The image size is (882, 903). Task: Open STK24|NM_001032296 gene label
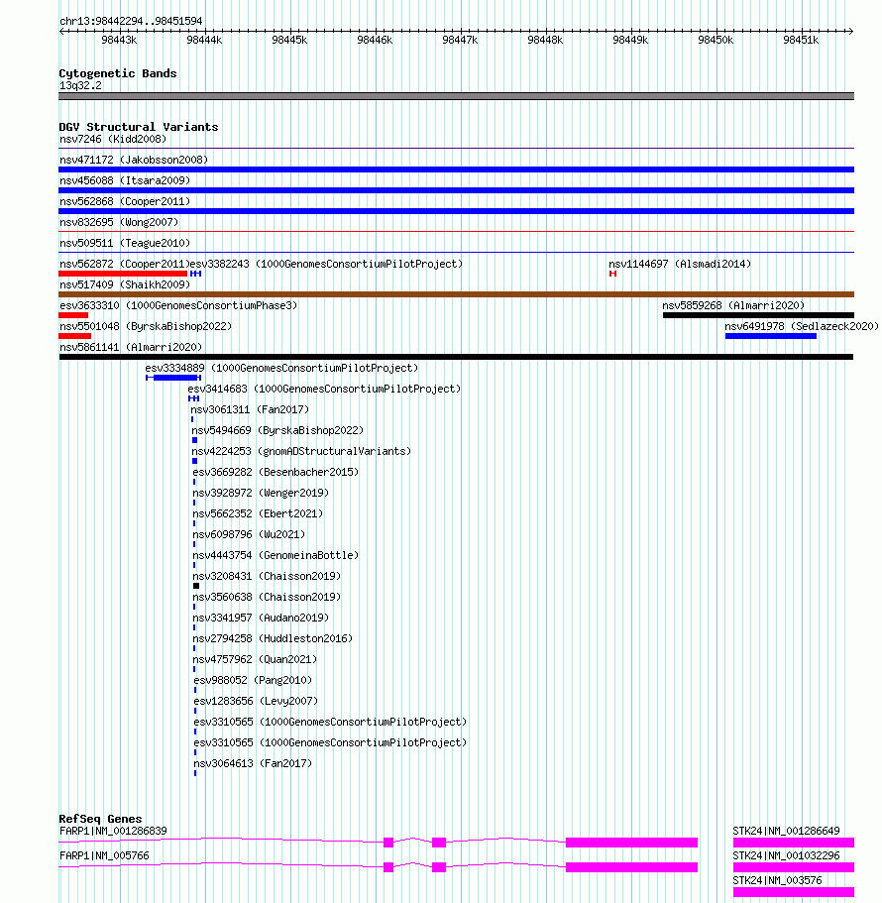coord(786,855)
